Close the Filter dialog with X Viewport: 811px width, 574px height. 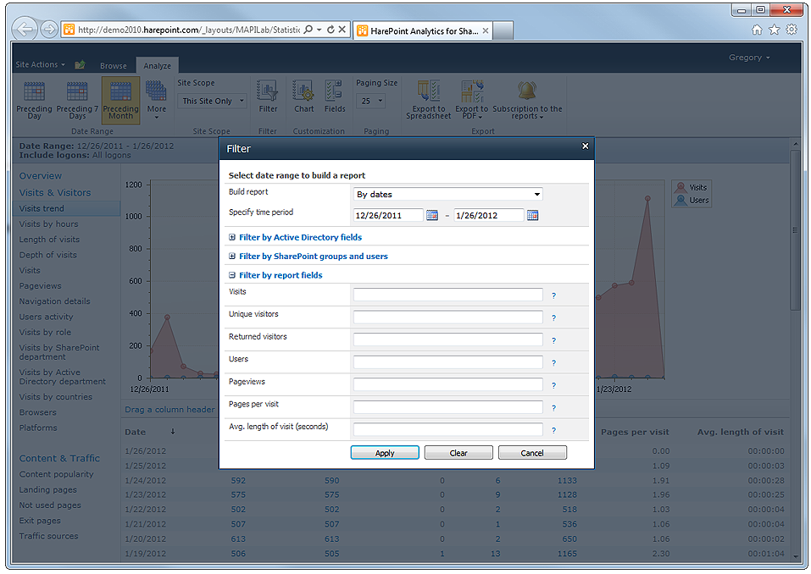585,146
